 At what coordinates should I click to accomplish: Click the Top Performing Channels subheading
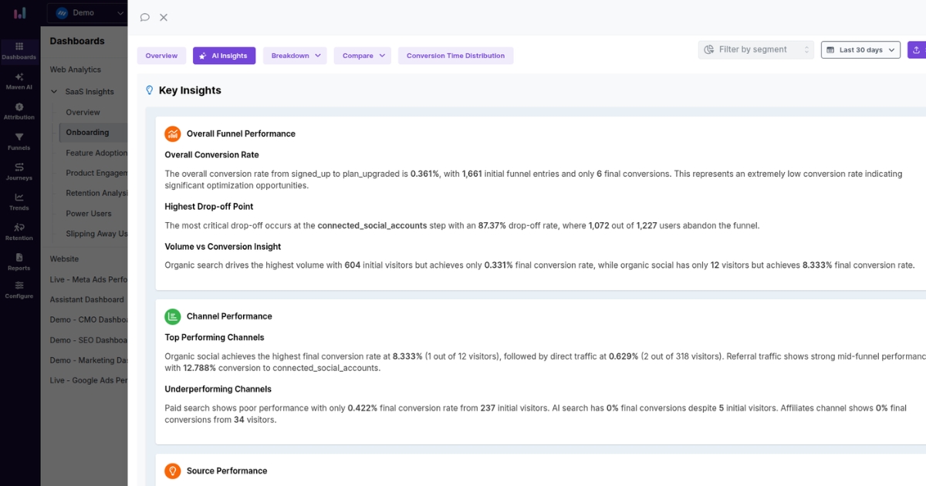pos(215,337)
